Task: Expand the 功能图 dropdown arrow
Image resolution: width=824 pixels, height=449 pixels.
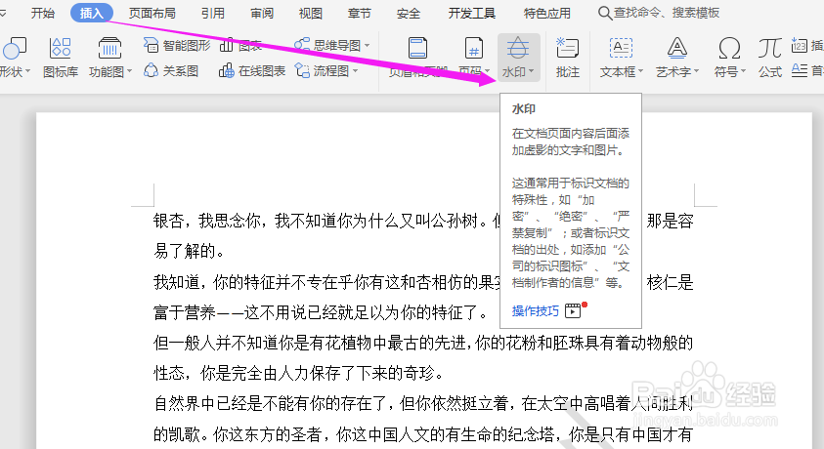Action: pyautogui.click(x=129, y=71)
